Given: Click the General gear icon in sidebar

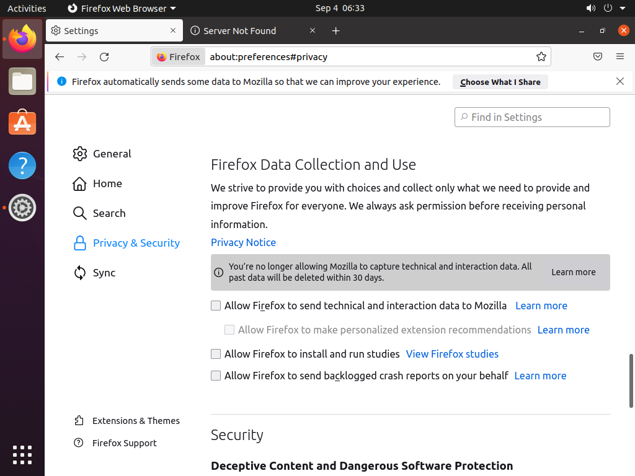Looking at the screenshot, I should pyautogui.click(x=80, y=154).
